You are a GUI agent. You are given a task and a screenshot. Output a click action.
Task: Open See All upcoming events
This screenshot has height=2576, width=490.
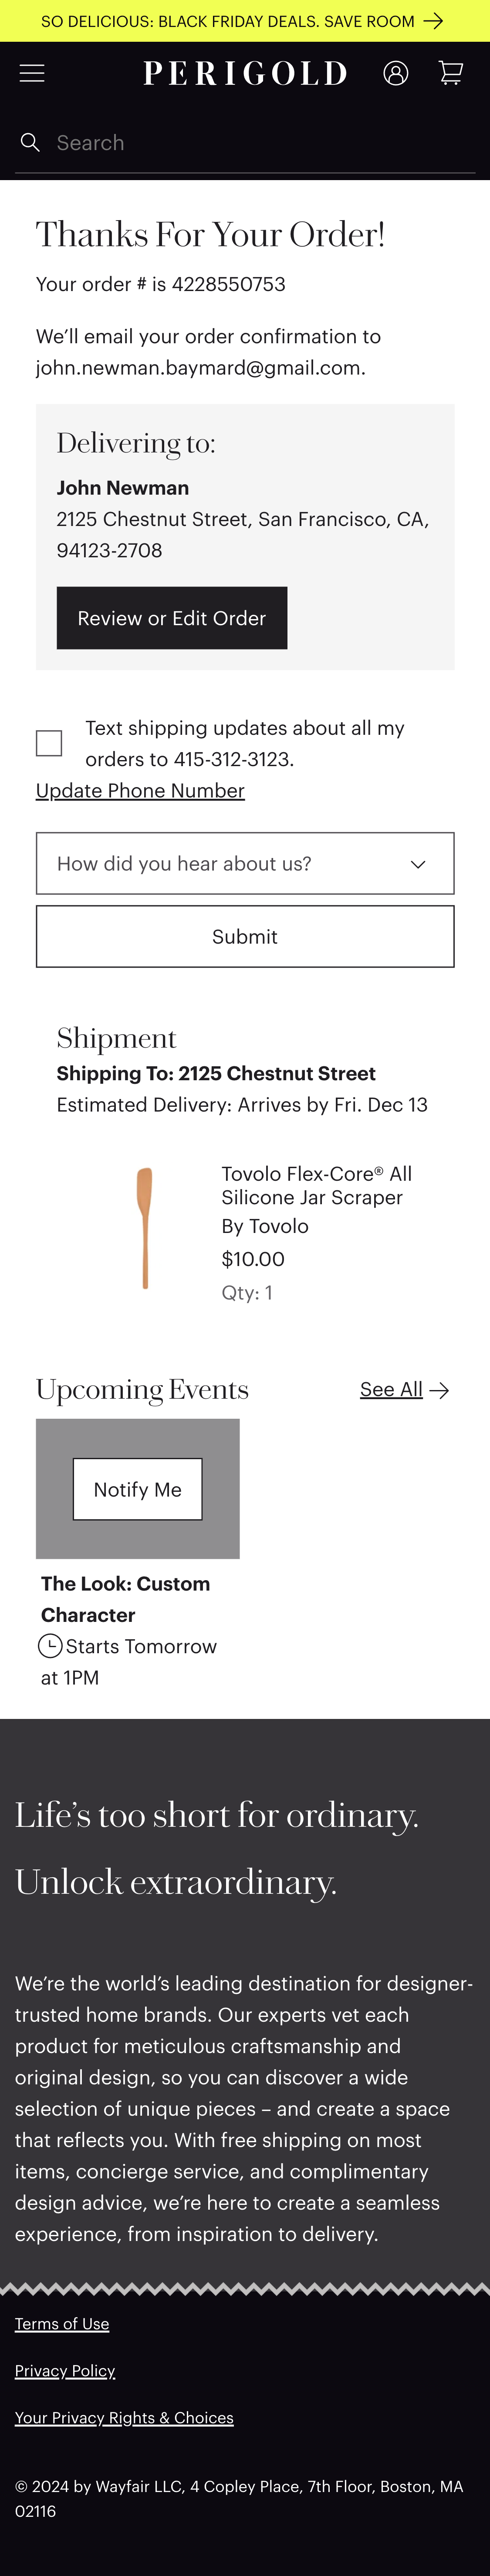click(391, 1390)
